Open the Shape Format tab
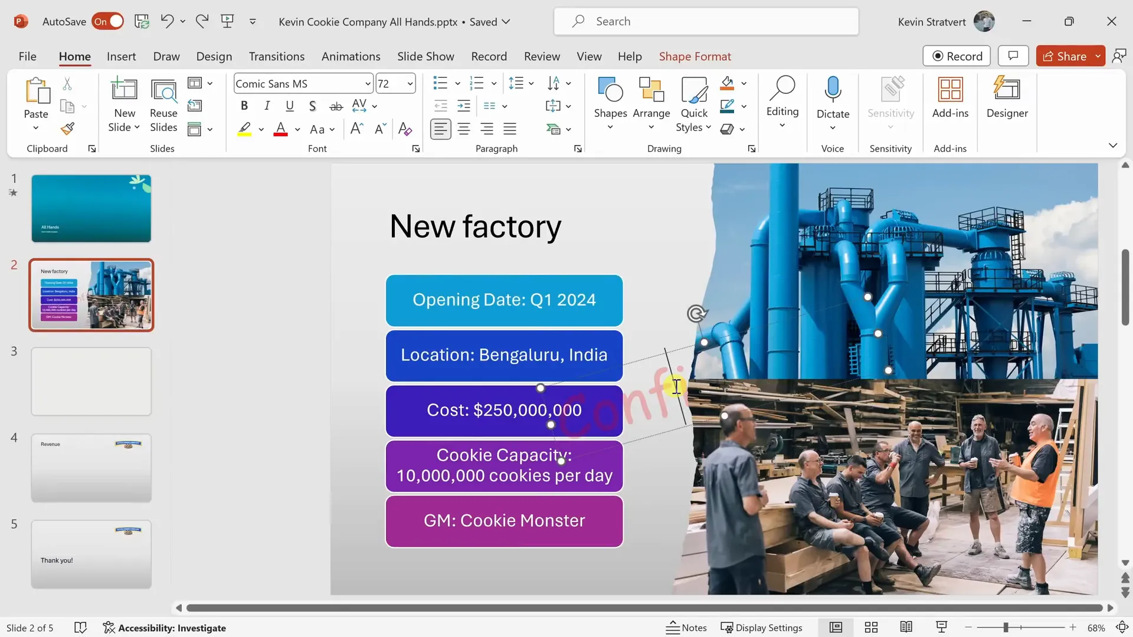The image size is (1133, 637). pos(695,56)
